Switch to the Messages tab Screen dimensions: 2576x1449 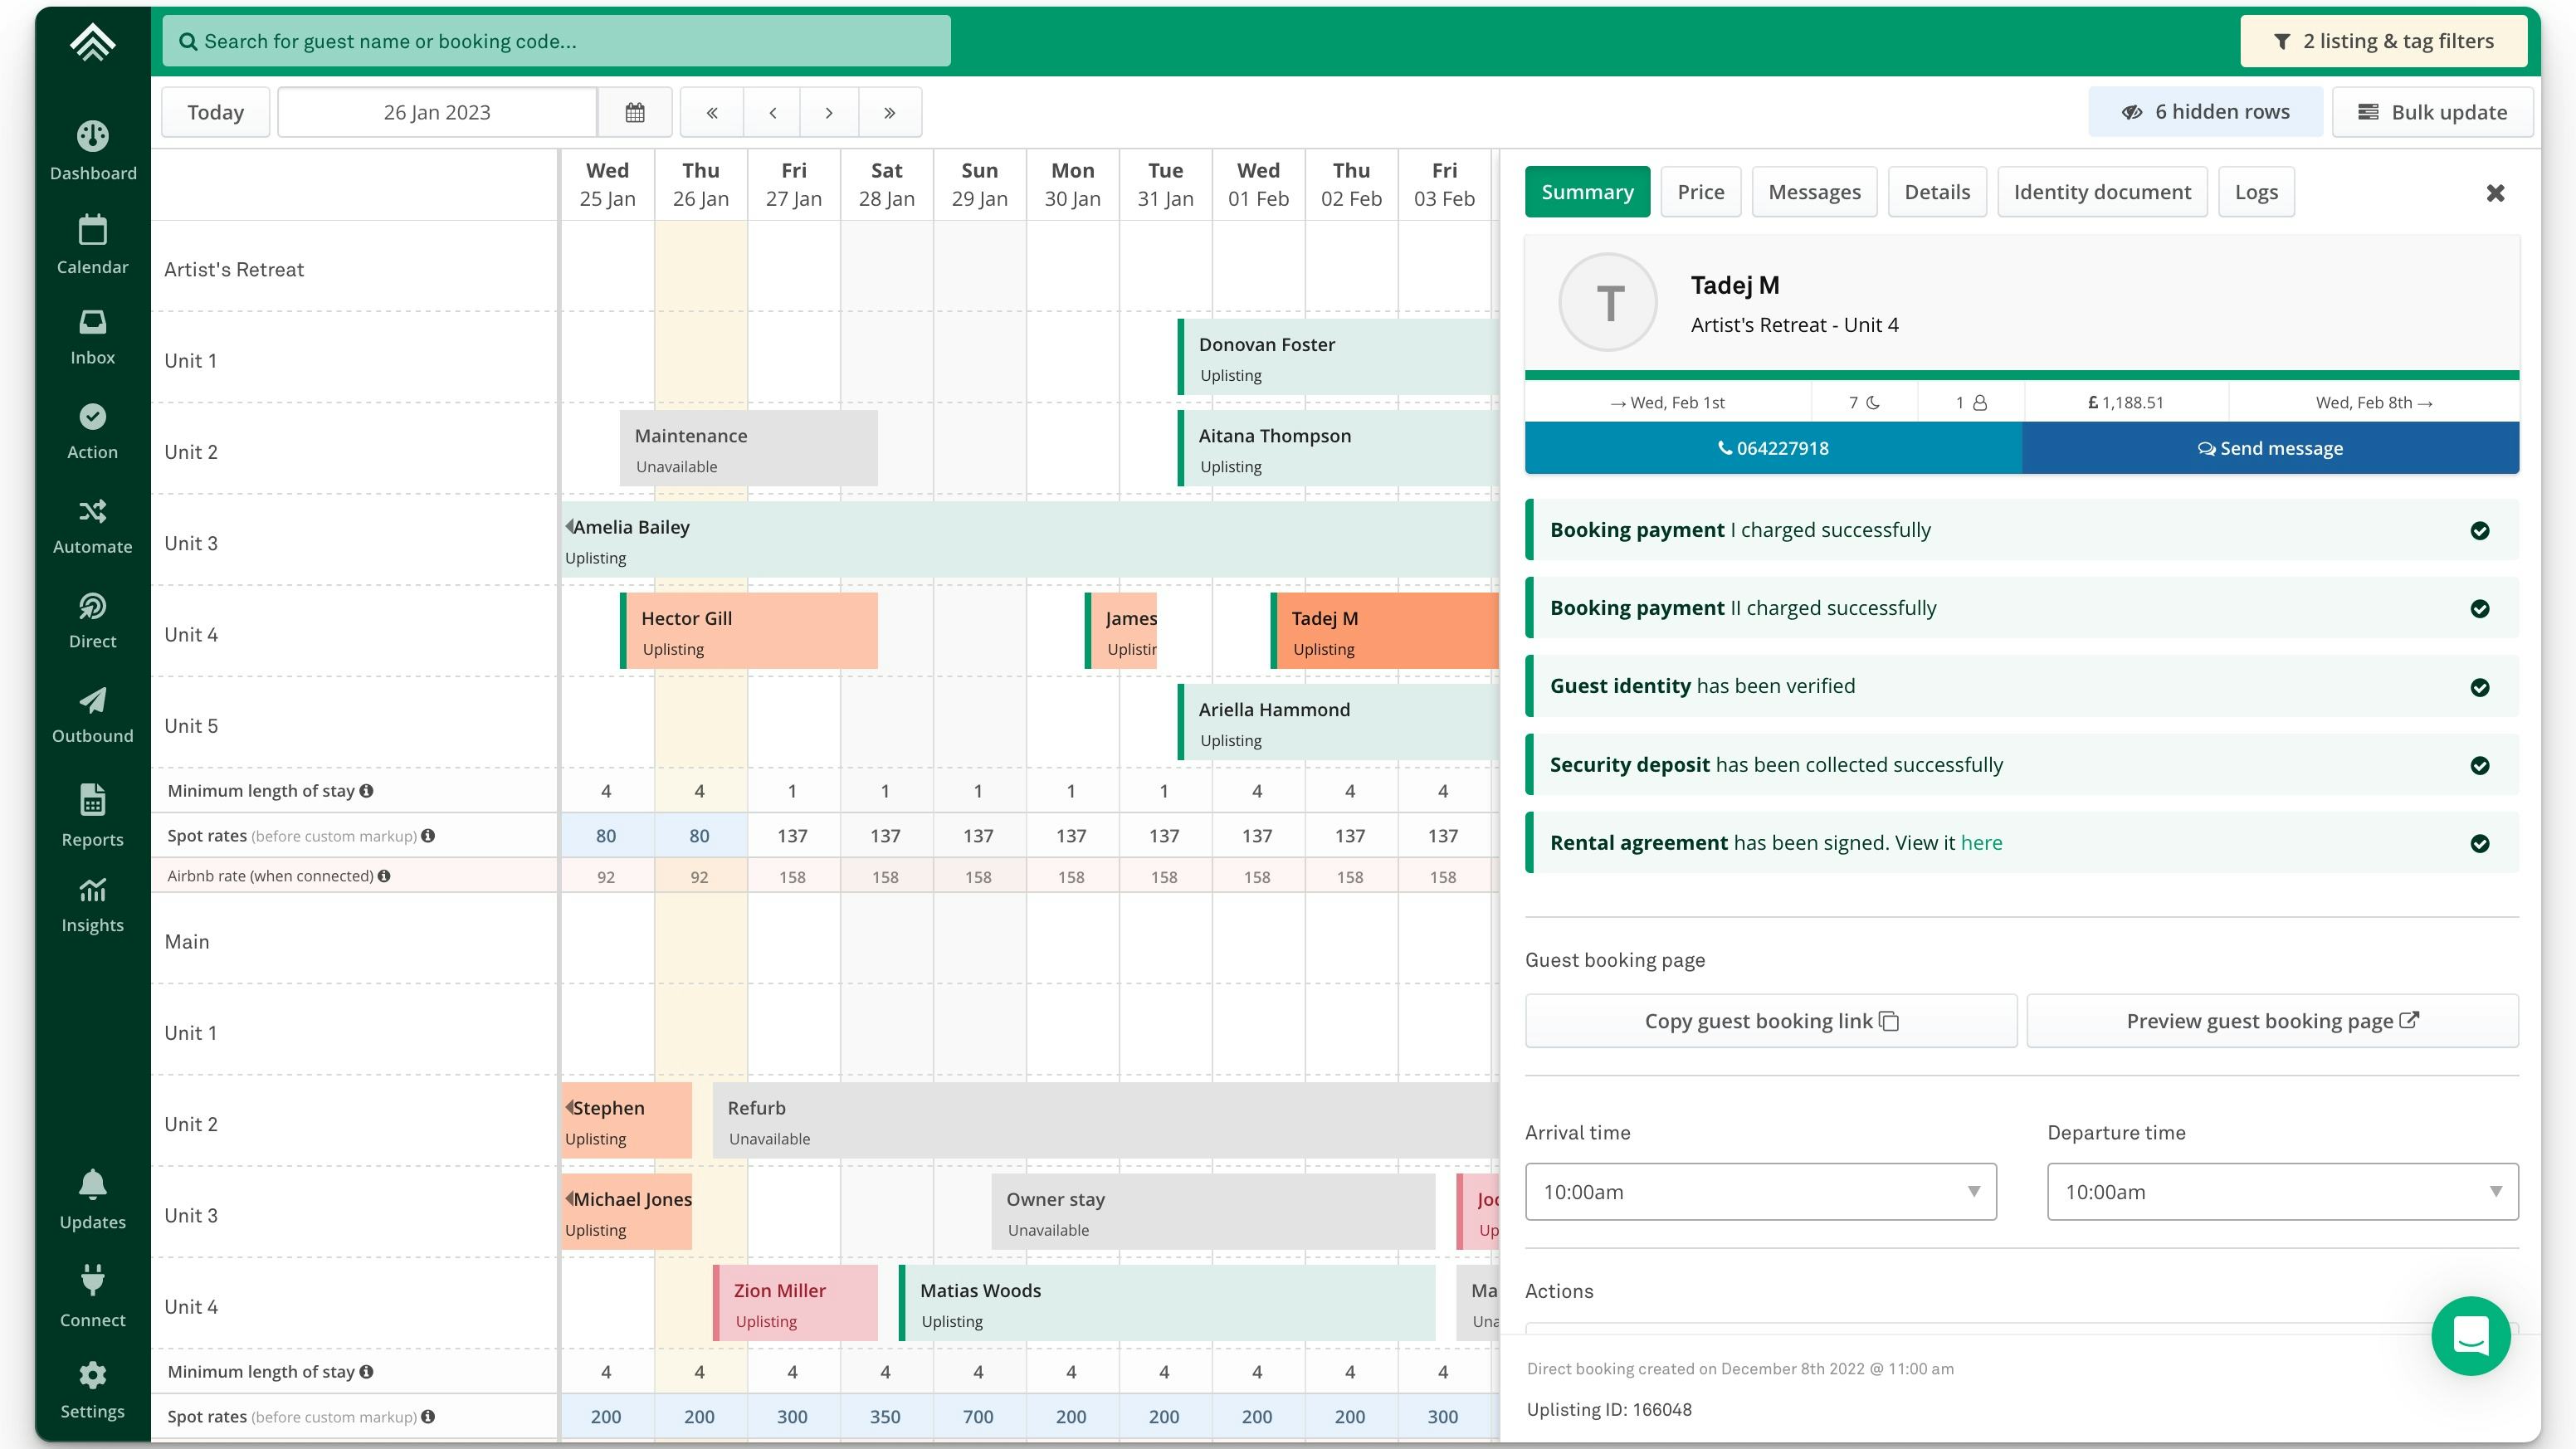[x=1814, y=192]
